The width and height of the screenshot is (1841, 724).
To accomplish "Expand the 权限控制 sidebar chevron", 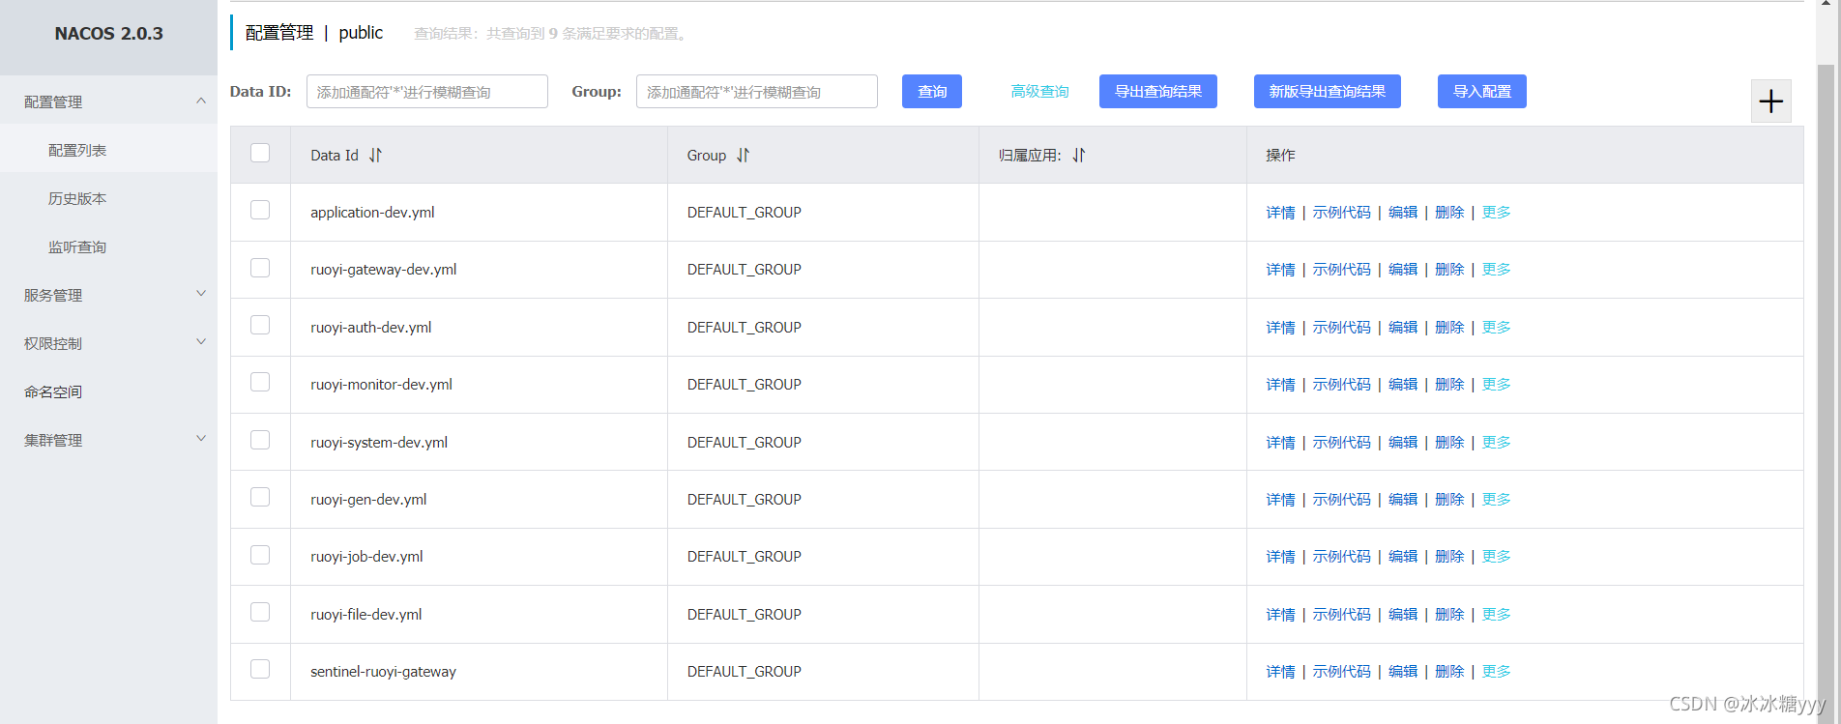I will coord(201,342).
